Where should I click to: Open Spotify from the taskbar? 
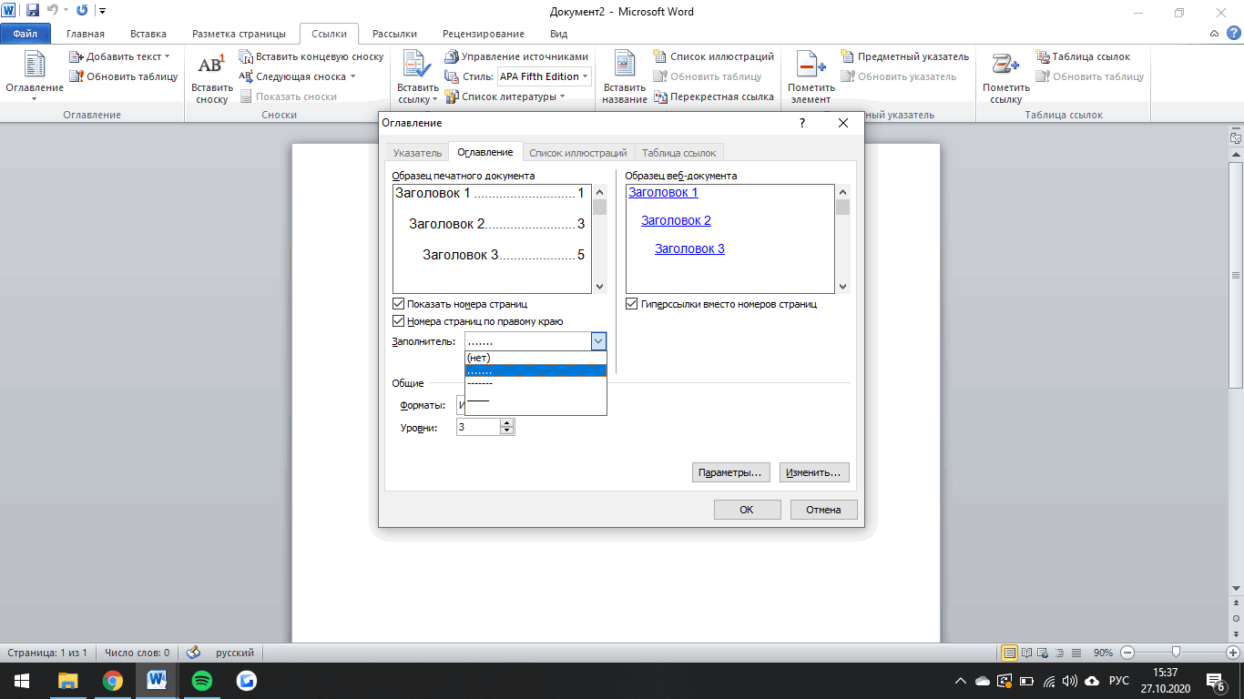(201, 680)
